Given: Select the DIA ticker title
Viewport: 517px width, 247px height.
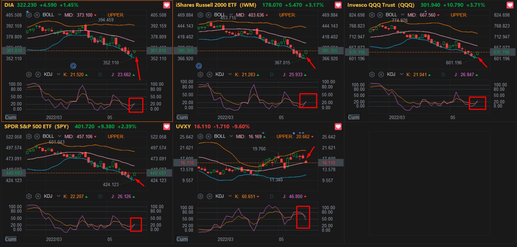Looking at the screenshot, I should point(9,5).
